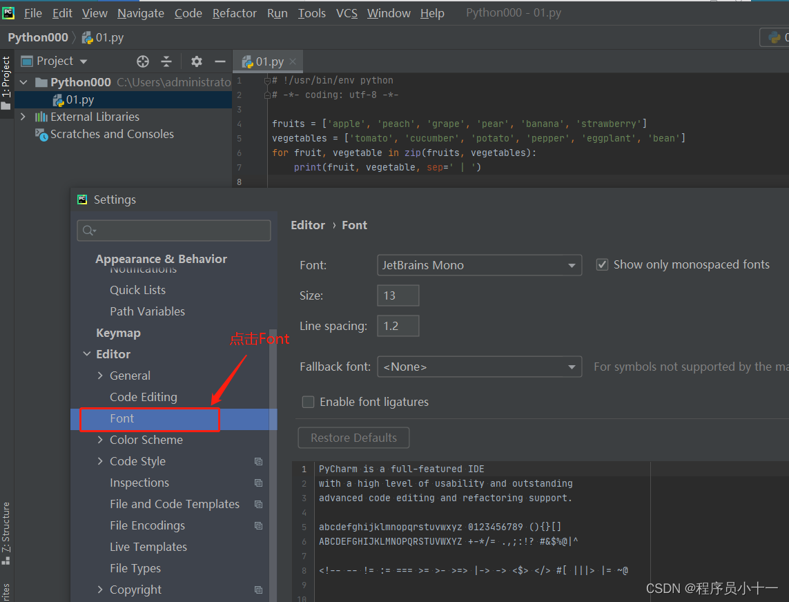
Task: Click the Settings search field
Action: [x=174, y=231]
